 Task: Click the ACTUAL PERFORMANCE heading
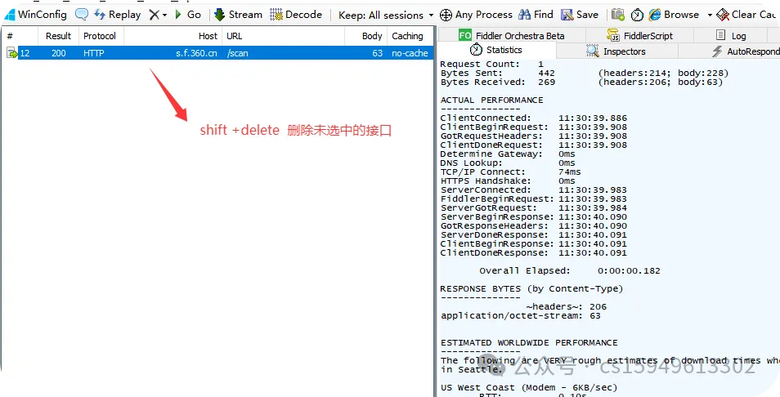tap(491, 100)
